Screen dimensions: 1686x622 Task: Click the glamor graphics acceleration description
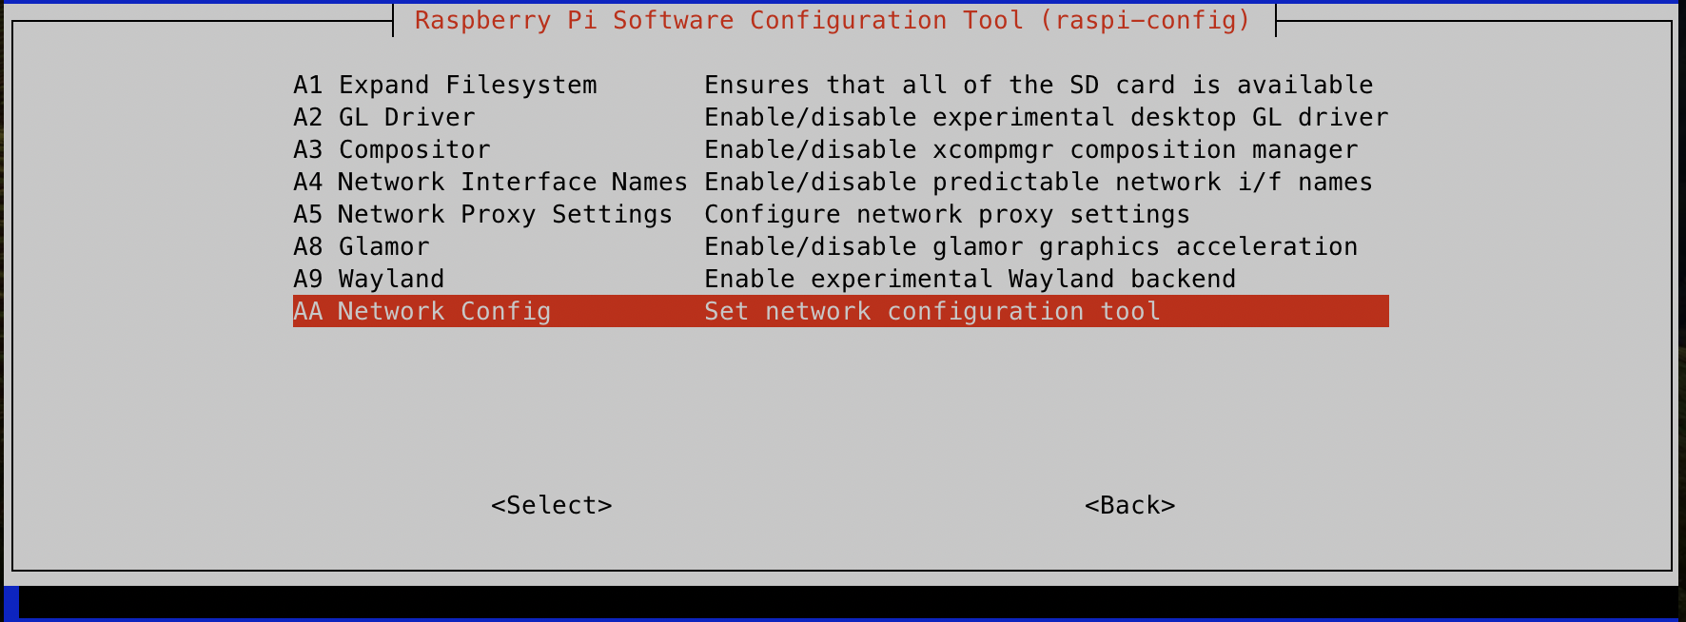click(x=1030, y=246)
